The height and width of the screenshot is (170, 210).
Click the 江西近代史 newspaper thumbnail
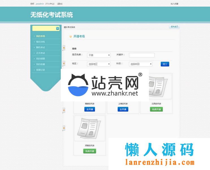click(157, 86)
